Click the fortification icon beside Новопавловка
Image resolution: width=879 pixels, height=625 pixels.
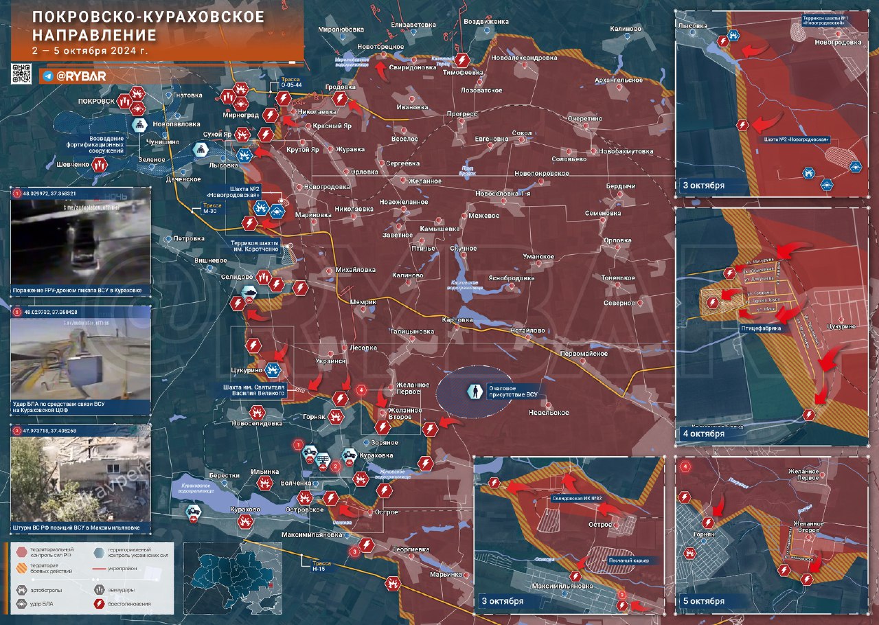[x=139, y=125]
